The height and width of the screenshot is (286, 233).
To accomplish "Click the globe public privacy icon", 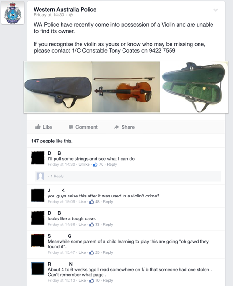I will coord(71,15).
